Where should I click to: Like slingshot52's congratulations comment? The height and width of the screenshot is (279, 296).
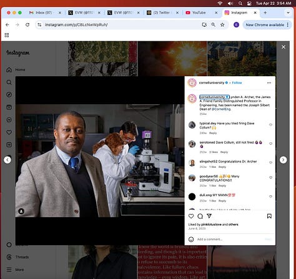pyautogui.click(x=270, y=162)
